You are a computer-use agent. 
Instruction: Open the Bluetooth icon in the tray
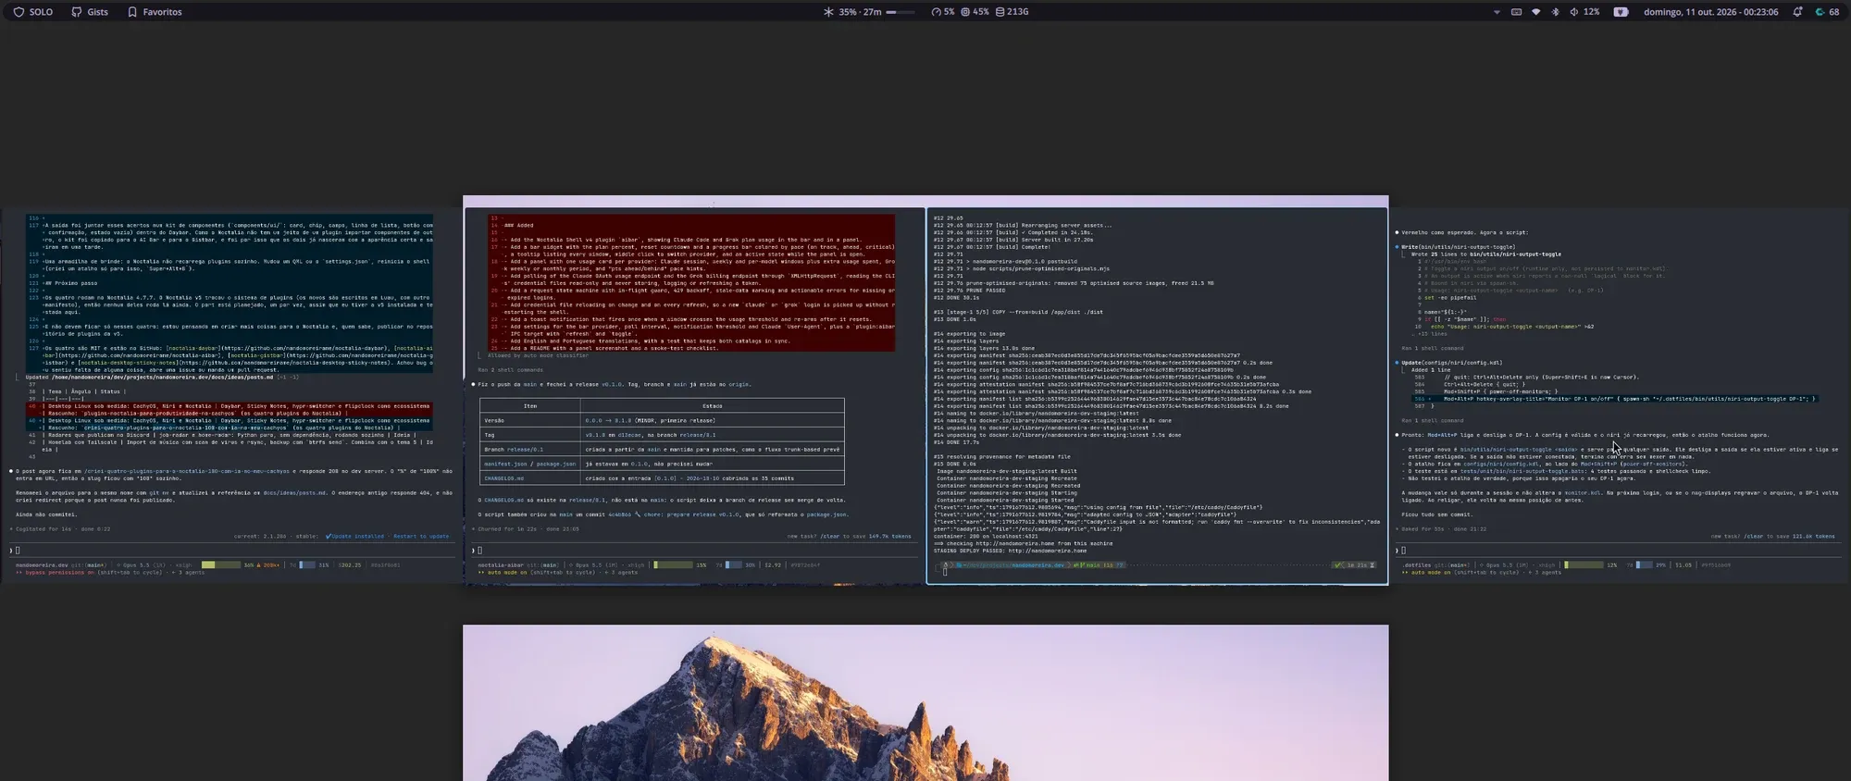(1555, 12)
